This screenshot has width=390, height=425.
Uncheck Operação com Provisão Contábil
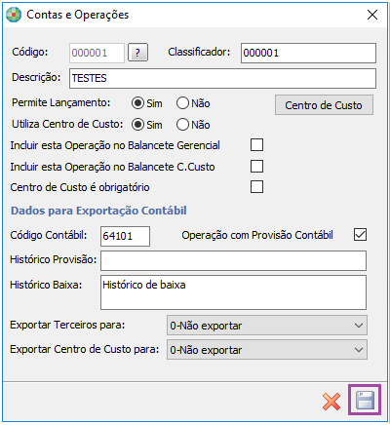pos(360,235)
